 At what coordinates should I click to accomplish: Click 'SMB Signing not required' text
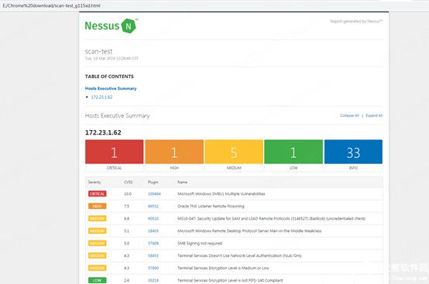pyautogui.click(x=200, y=243)
